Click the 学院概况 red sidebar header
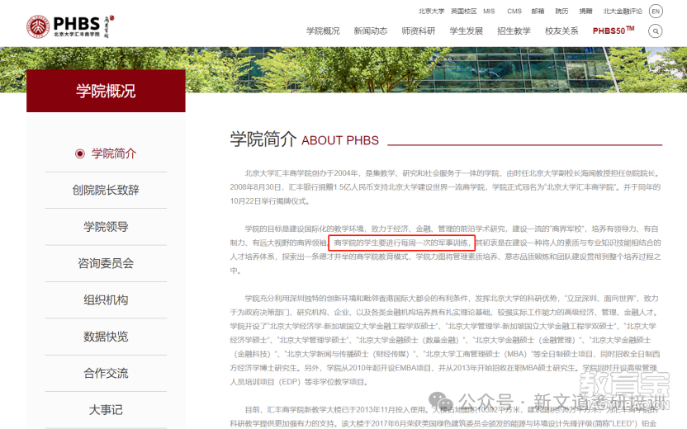Screen dimensions: 687x429 (106, 91)
